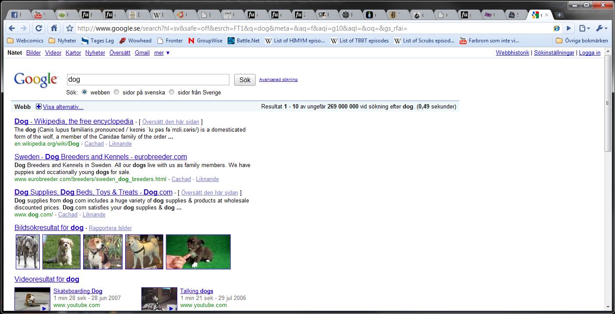Image resolution: width=615 pixels, height=314 pixels.
Task: Click the Google logo
Action: point(36,80)
